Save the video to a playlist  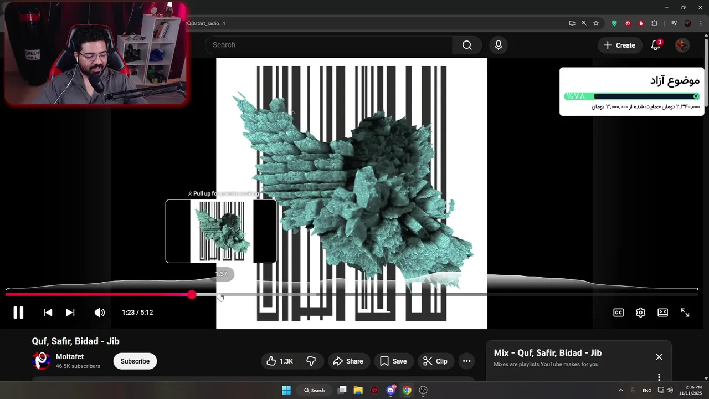pyautogui.click(x=393, y=361)
